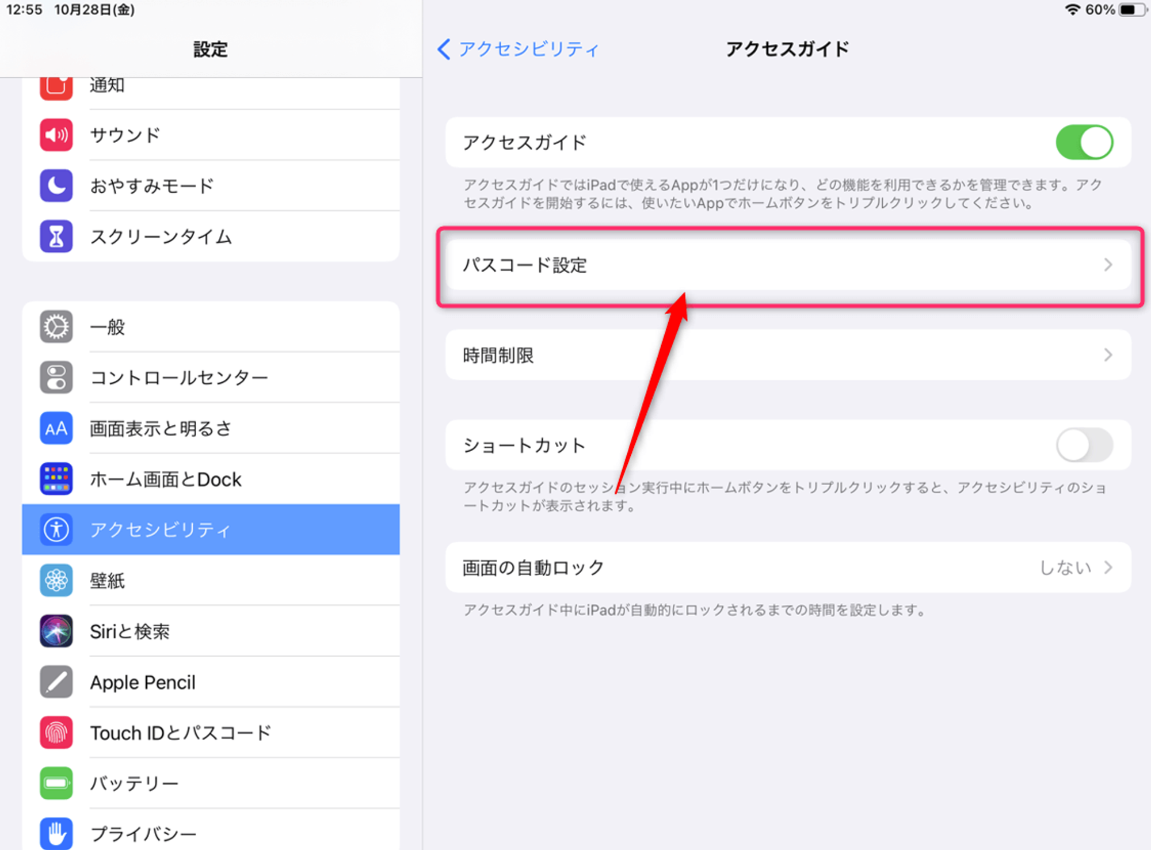Tap the 12:55 clock in status bar
1151x850 pixels.
click(24, 10)
